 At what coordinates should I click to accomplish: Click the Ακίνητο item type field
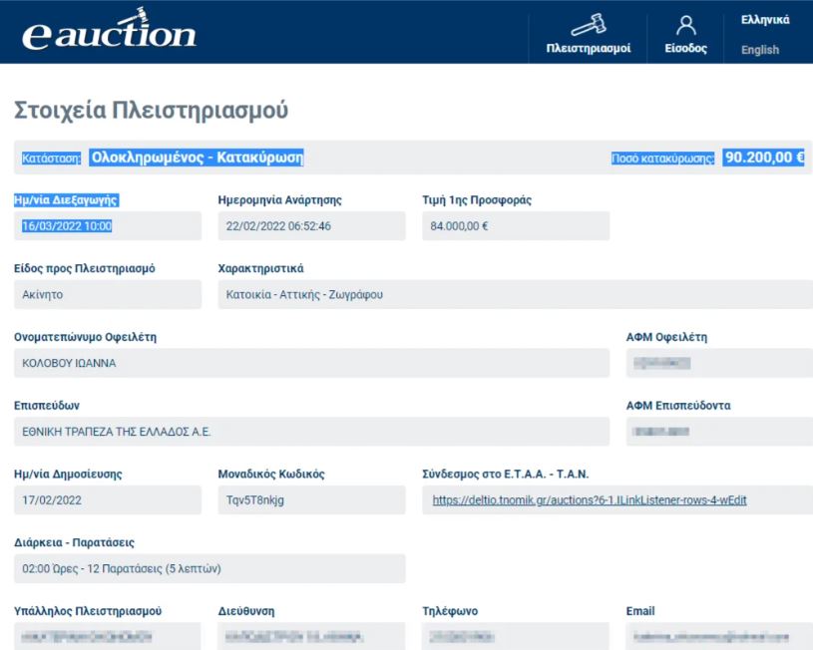point(108,295)
